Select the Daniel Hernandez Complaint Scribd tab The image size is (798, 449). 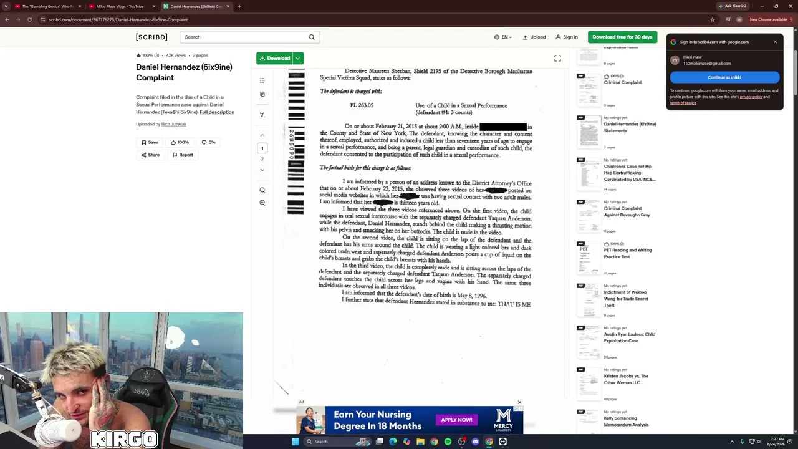coord(196,6)
